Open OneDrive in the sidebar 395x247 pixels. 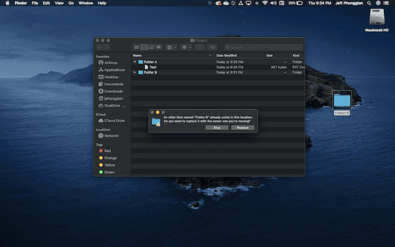112,105
